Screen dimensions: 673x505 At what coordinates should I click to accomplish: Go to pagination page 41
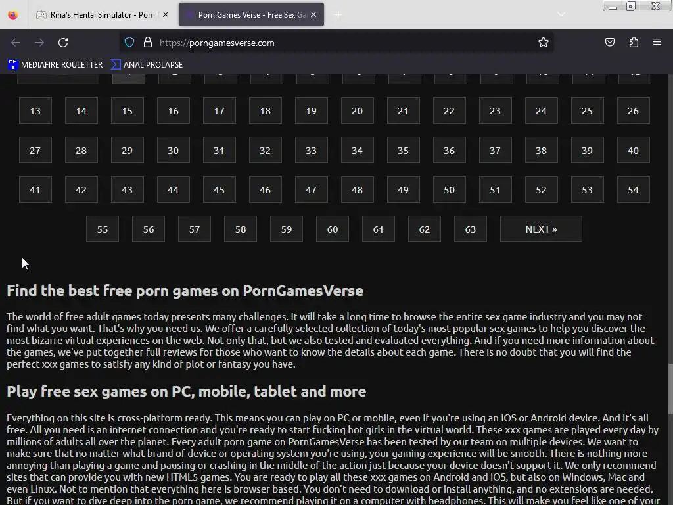point(35,190)
